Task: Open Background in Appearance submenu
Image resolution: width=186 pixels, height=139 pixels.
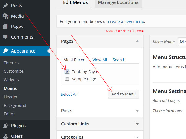Action: [15, 106]
